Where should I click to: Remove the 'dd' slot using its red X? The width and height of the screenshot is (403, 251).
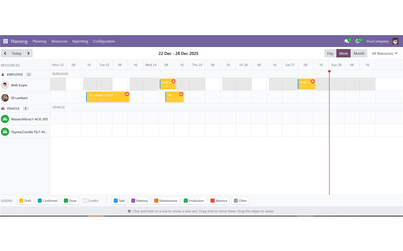pos(181,94)
